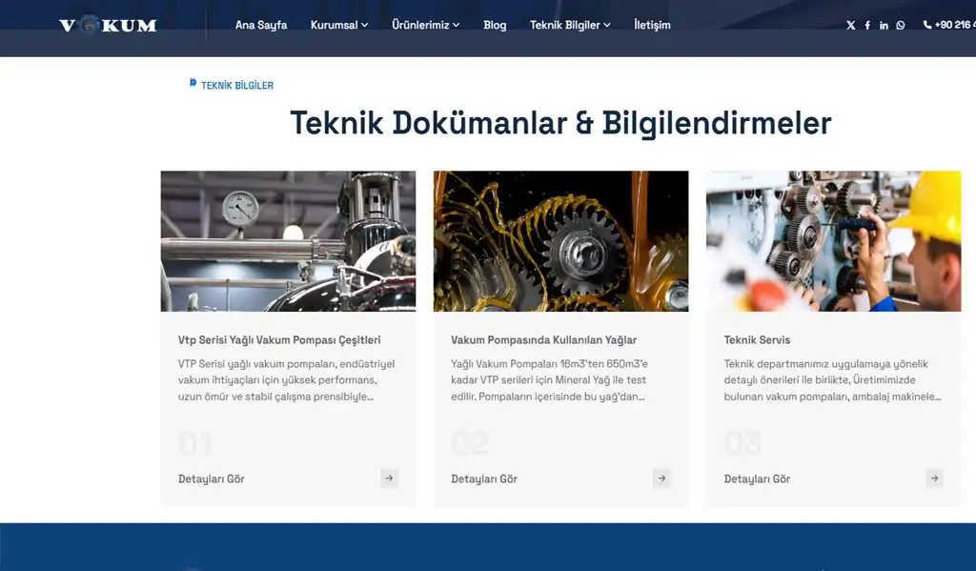Start a WhatsApp chat via its icon
Viewport: 976px width, 571px height.
coord(900,25)
